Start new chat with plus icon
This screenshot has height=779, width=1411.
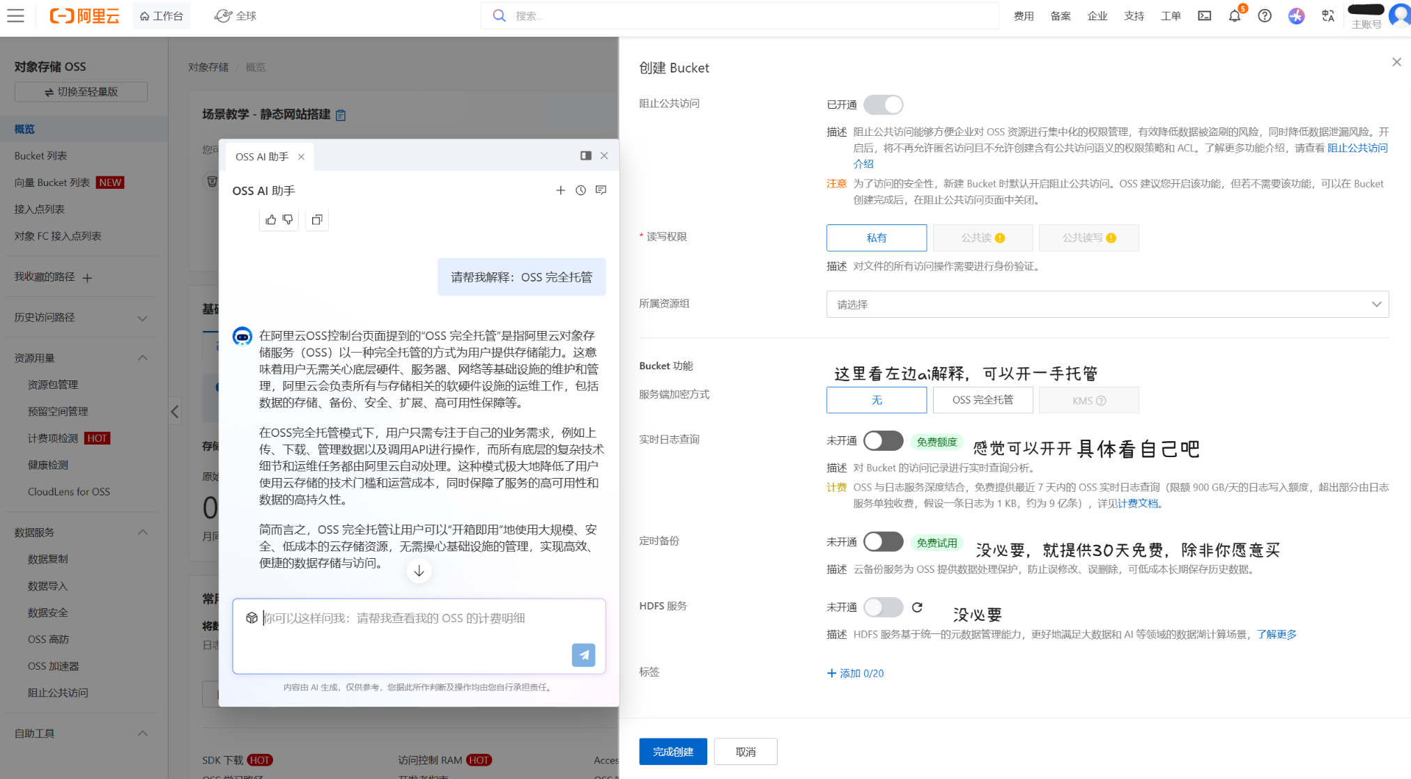pyautogui.click(x=560, y=190)
